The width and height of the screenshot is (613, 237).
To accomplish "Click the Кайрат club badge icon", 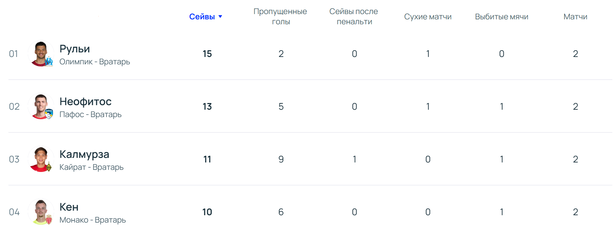I will pyautogui.click(x=49, y=167).
